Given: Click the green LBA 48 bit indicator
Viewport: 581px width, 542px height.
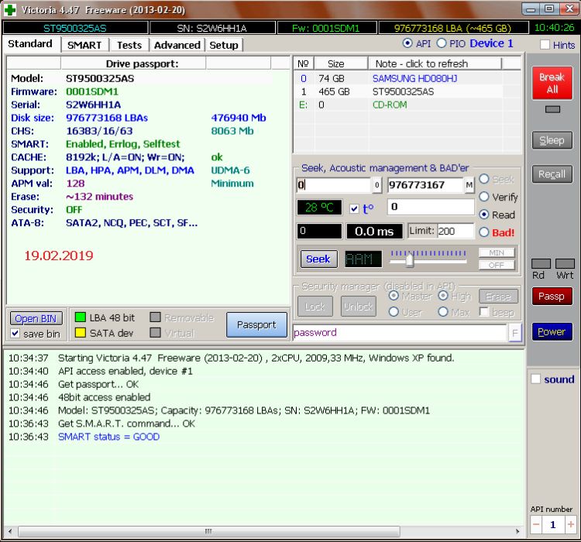Looking at the screenshot, I should [81, 317].
